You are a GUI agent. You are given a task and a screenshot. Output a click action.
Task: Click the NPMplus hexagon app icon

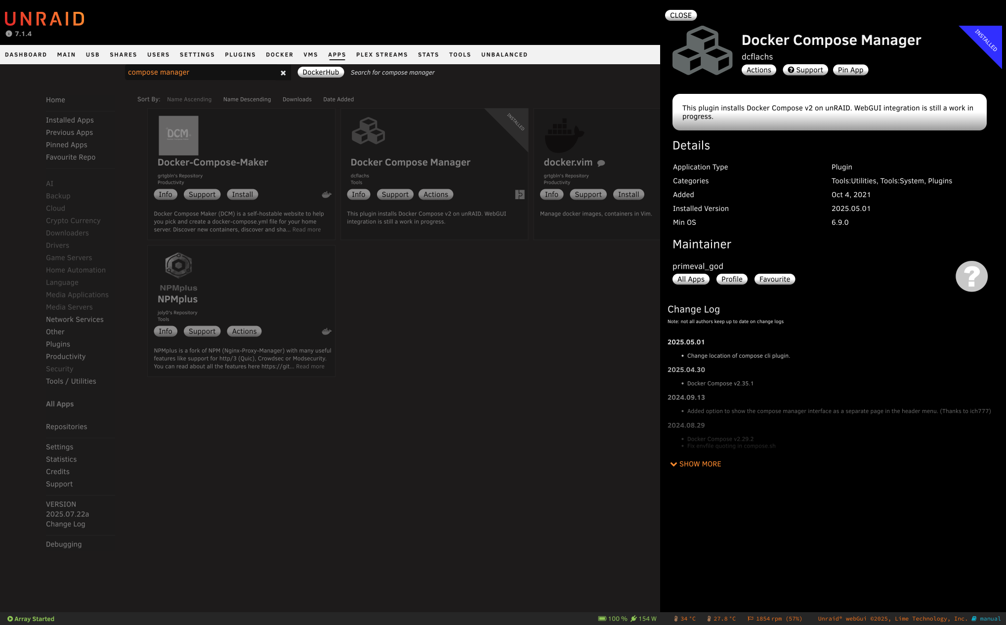178,265
